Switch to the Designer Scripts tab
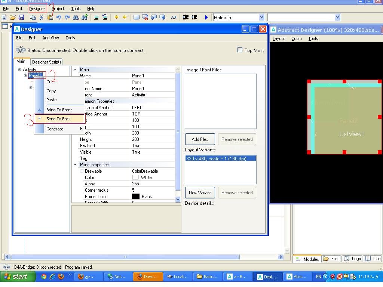Viewport: 383px width, 287px height. click(x=46, y=62)
